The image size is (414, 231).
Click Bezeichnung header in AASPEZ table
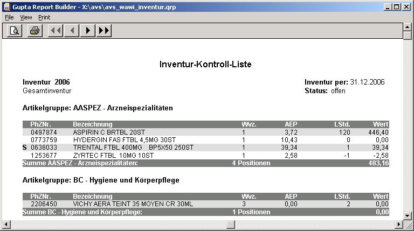(93, 124)
